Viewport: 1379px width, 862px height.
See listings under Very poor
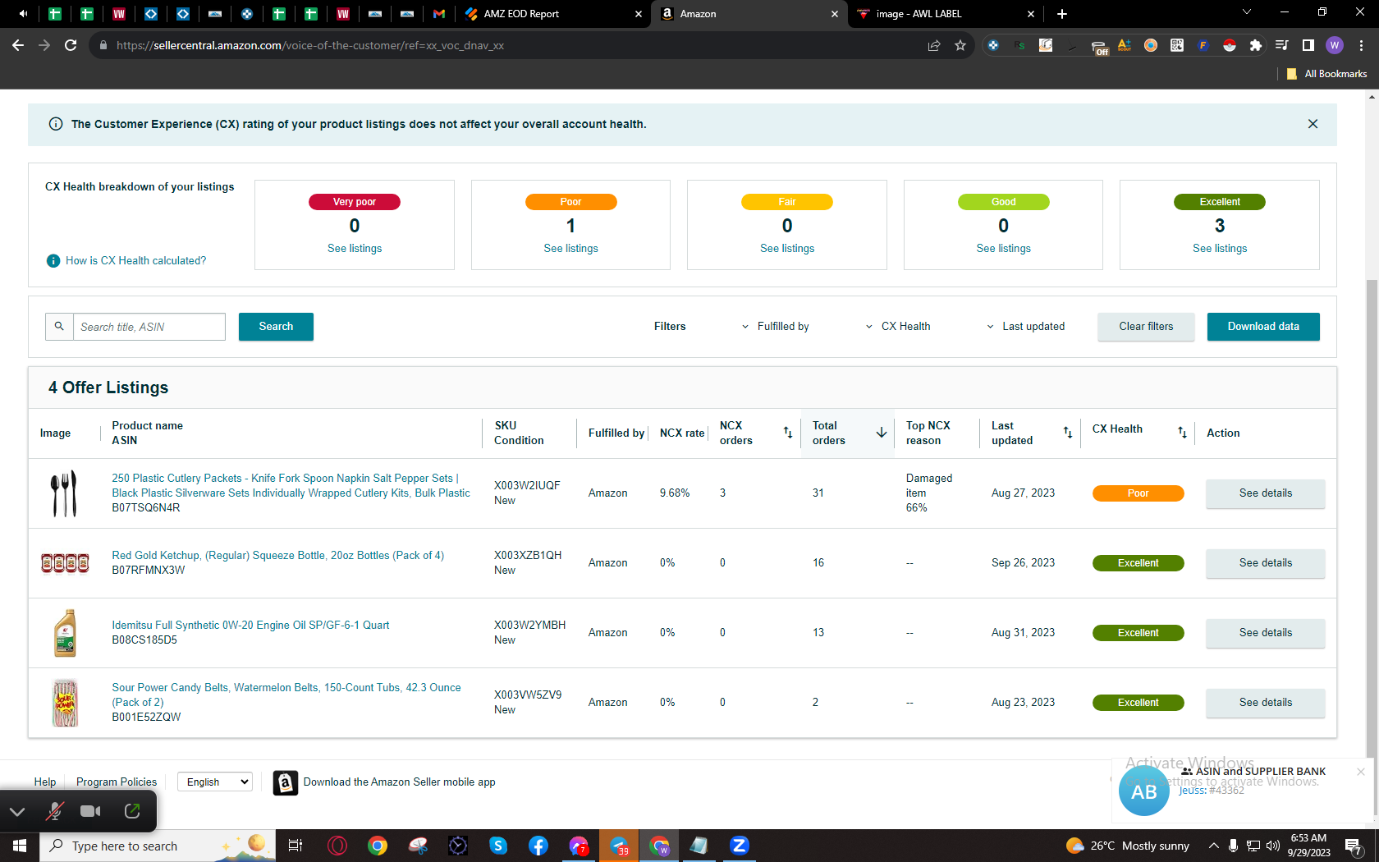[355, 249]
